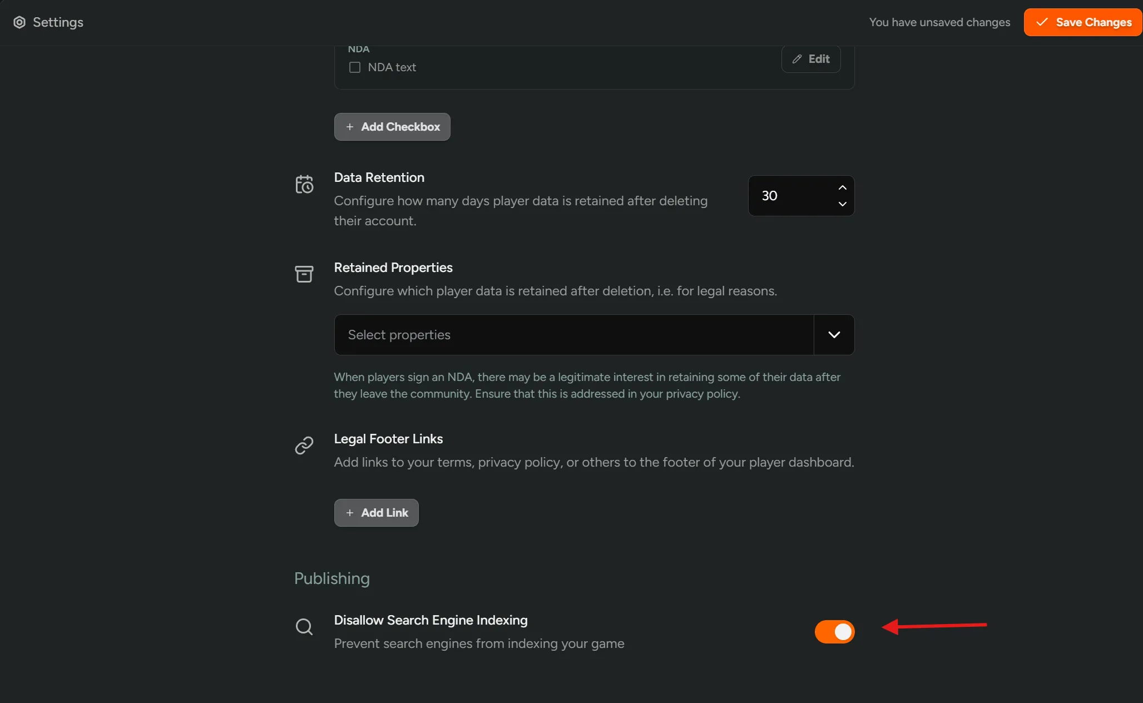
Task: Click the plus icon on Add Link
Action: click(x=349, y=513)
